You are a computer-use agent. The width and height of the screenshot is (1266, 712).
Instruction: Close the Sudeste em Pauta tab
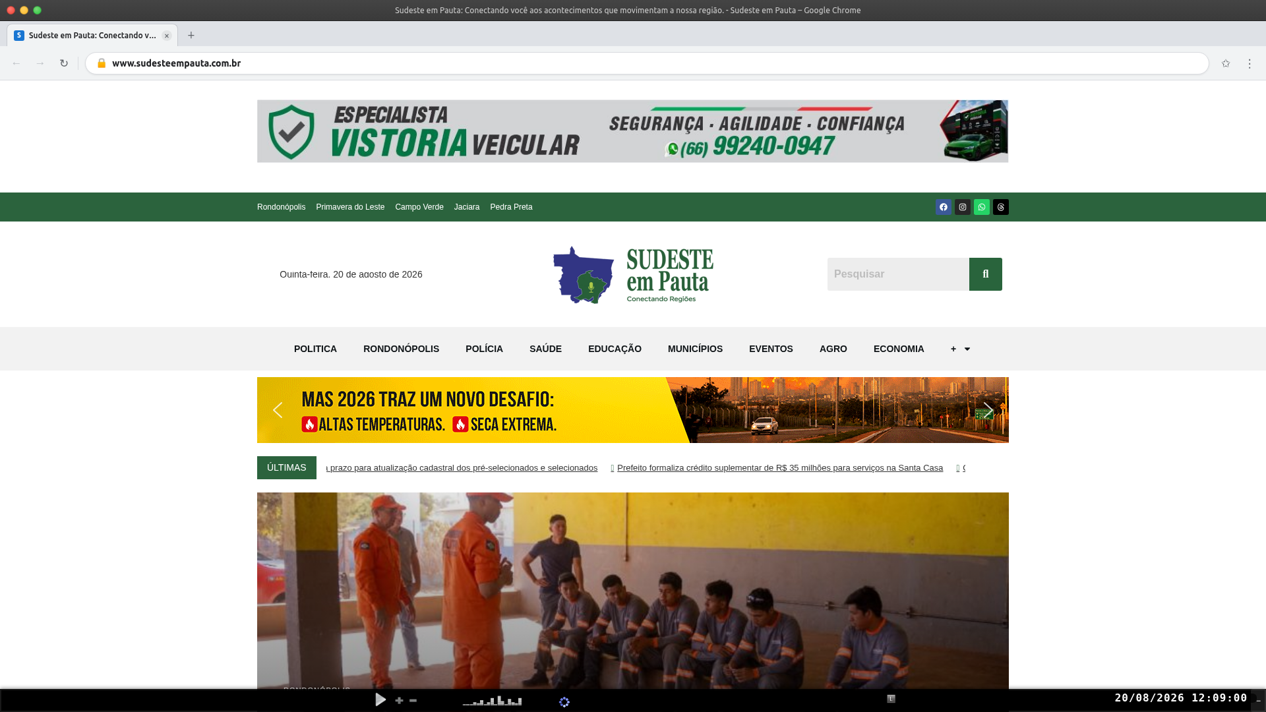pos(167,36)
